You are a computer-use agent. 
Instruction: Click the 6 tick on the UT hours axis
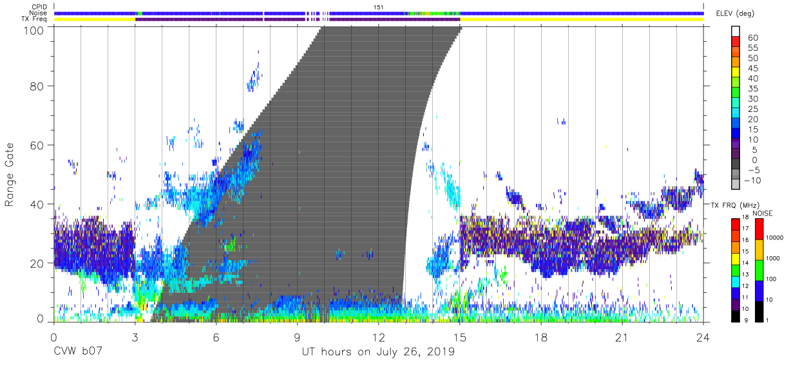(216, 337)
